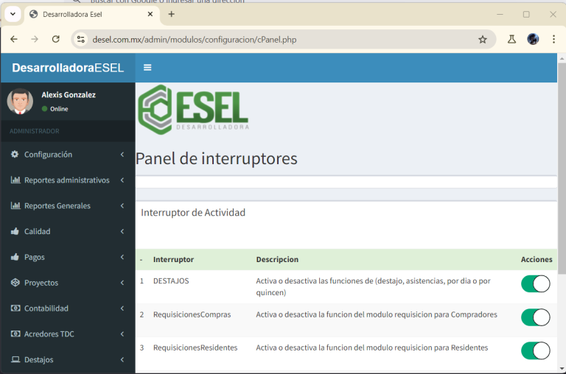Image resolution: width=566 pixels, height=374 pixels.
Task: Reload the page in browser
Action: [x=55, y=40]
